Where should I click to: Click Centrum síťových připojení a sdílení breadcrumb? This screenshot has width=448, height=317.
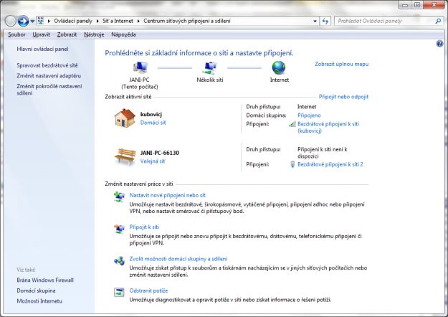click(187, 21)
